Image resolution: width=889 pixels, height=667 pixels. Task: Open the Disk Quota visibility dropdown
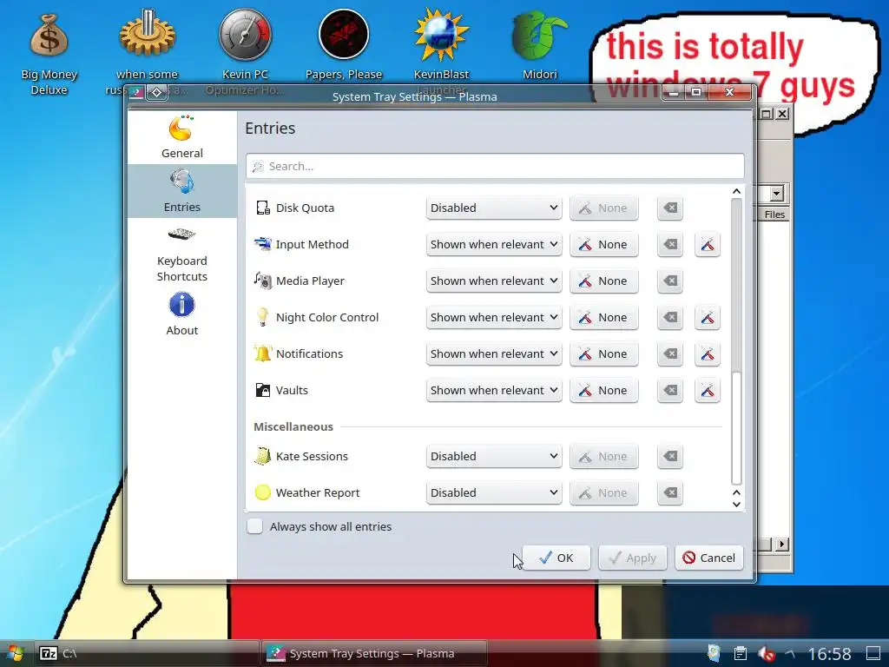pyautogui.click(x=494, y=208)
